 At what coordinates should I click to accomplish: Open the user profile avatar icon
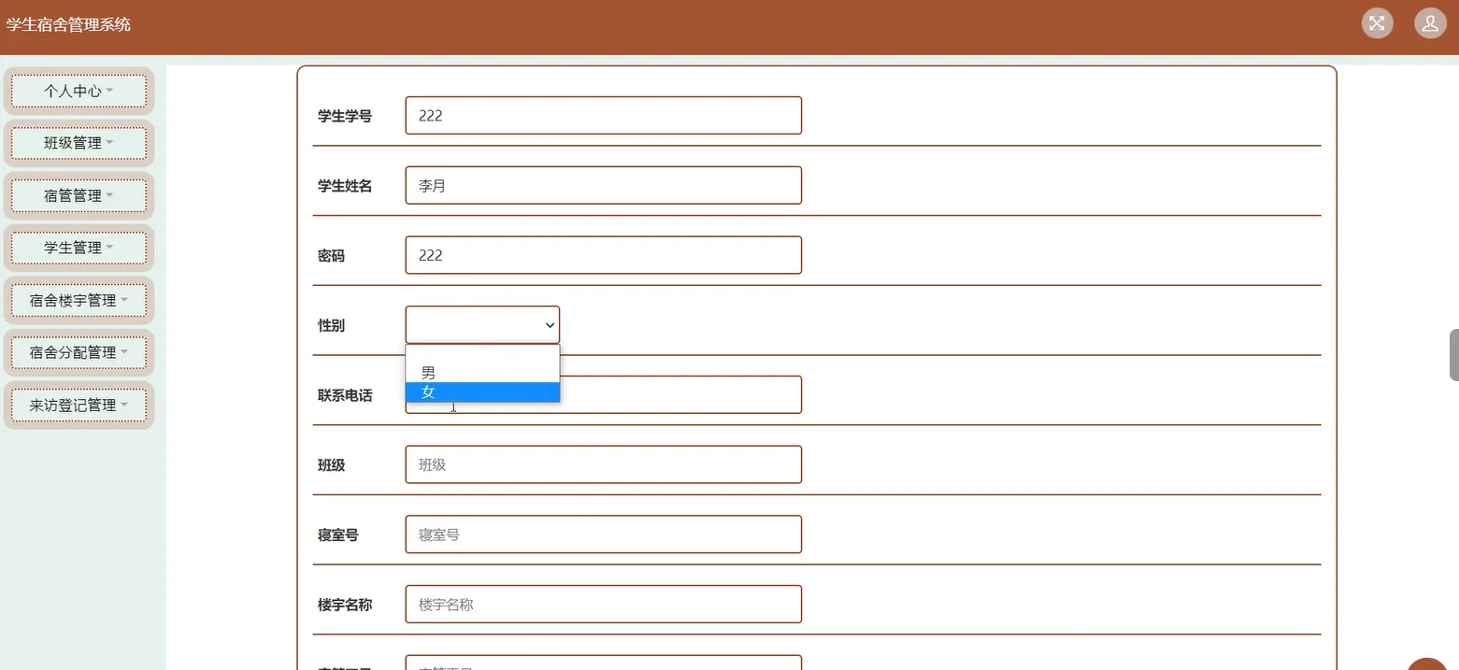[1430, 23]
